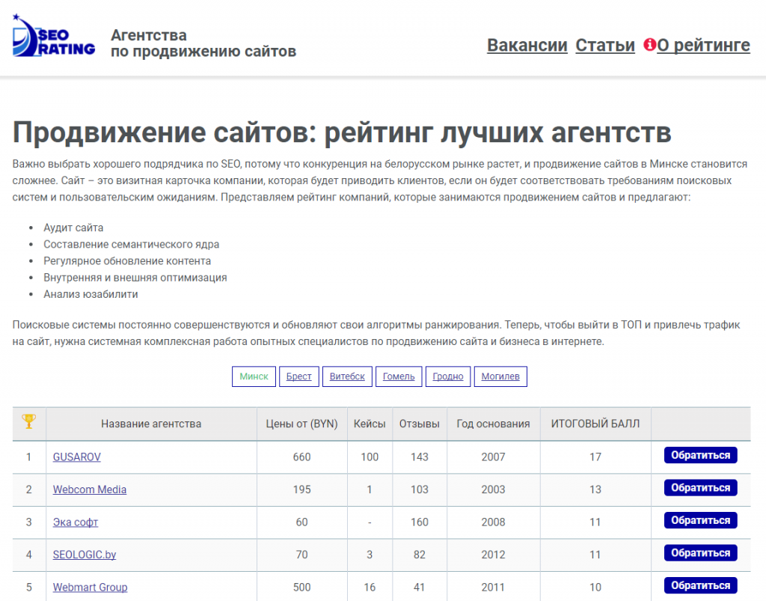Viewport: 766px width, 601px height.
Task: Switch to the Витебск city tab
Action: point(347,376)
